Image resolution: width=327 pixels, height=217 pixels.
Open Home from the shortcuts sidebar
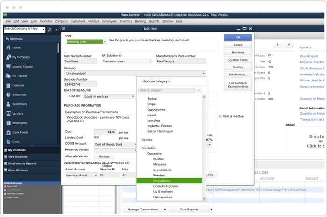(16, 48)
